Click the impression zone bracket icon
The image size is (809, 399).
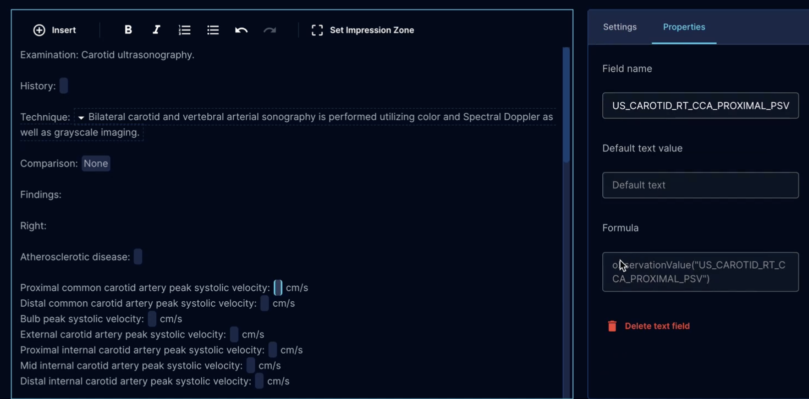317,30
